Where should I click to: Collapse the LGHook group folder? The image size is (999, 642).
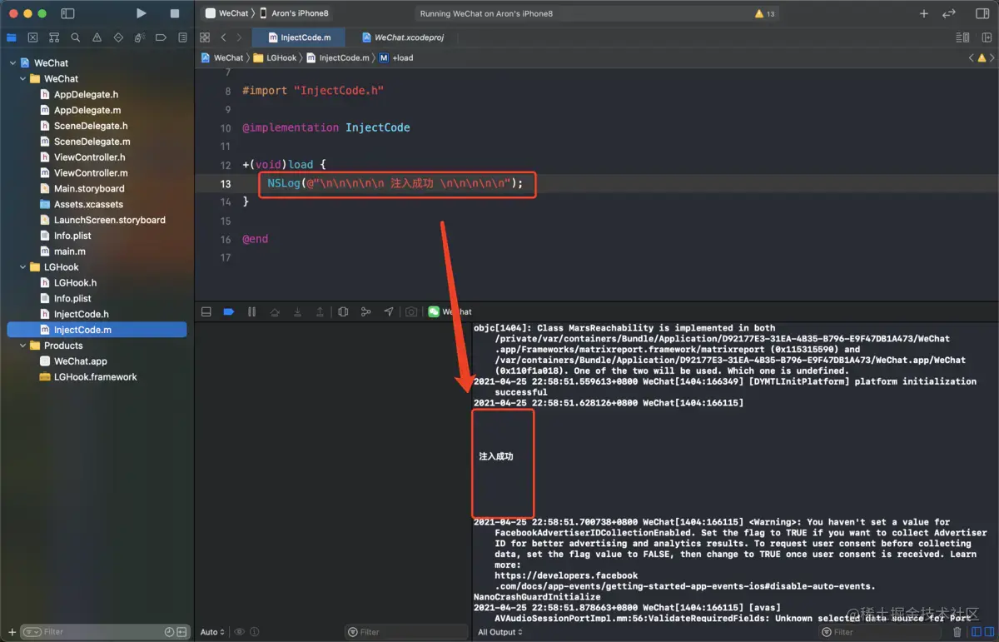23,267
